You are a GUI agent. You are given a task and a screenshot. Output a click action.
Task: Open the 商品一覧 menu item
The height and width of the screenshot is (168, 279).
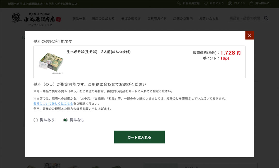pyautogui.click(x=79, y=19)
